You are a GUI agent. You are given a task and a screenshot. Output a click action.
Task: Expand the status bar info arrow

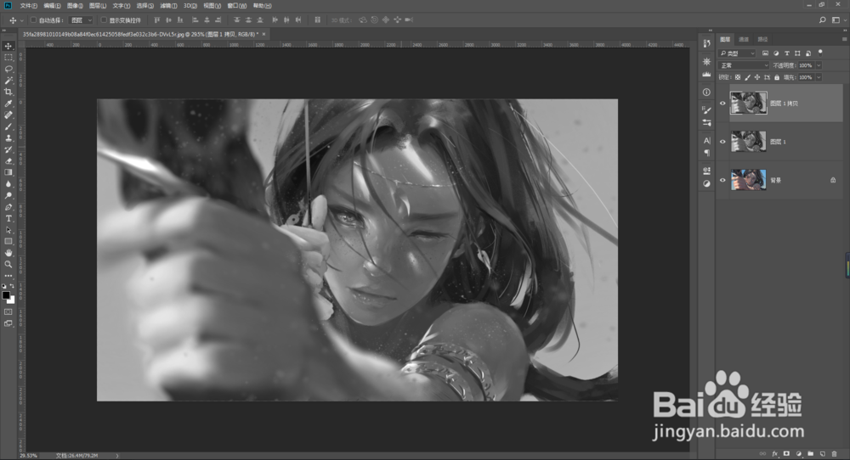point(117,456)
